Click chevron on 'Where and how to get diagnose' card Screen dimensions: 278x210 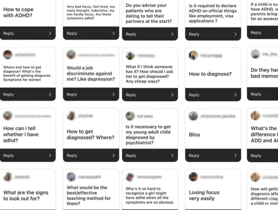[x=50, y=94]
